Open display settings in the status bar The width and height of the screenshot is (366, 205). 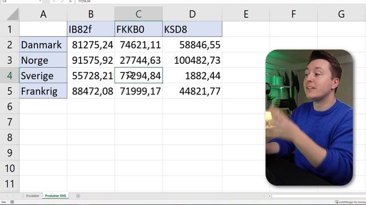click(350, 202)
